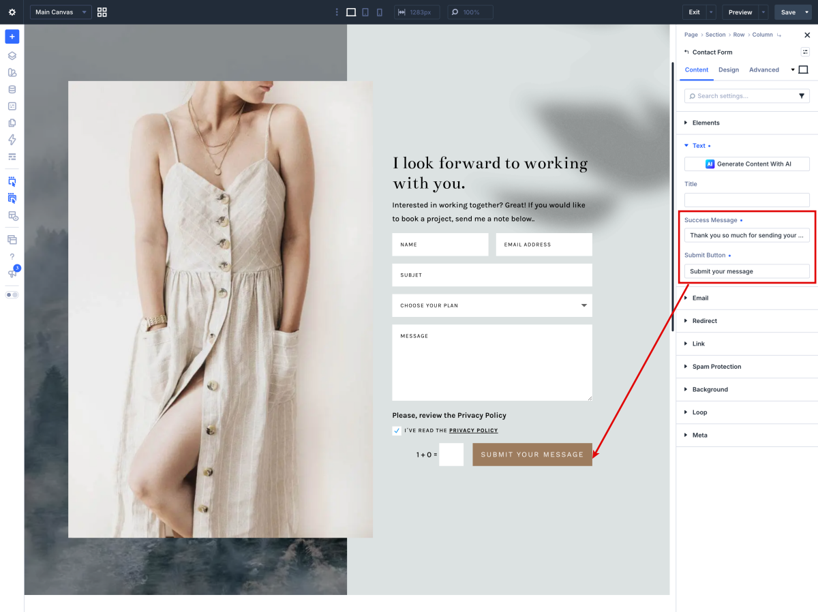The width and height of the screenshot is (818, 612).
Task: Uncheck the I've read the privacy policy checkbox
Action: (x=397, y=431)
